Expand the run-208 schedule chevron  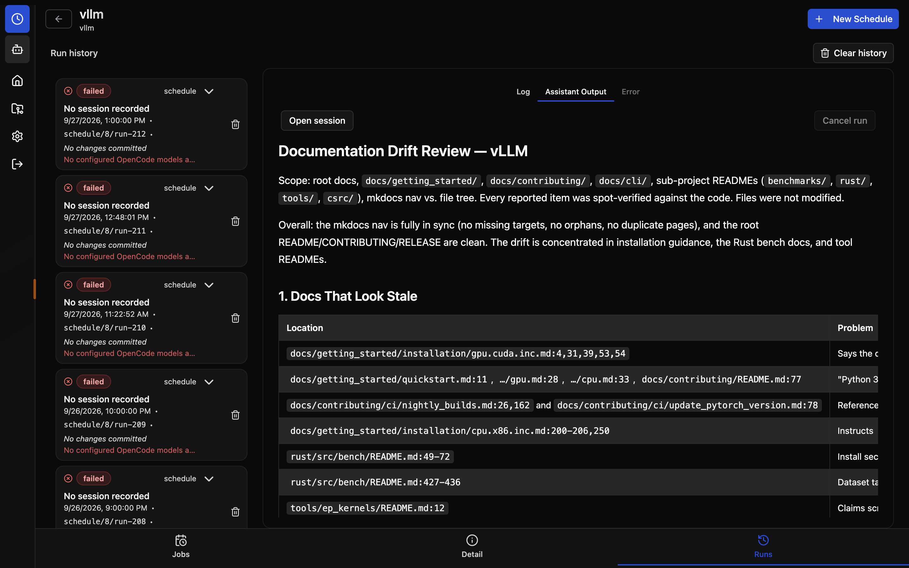click(209, 479)
